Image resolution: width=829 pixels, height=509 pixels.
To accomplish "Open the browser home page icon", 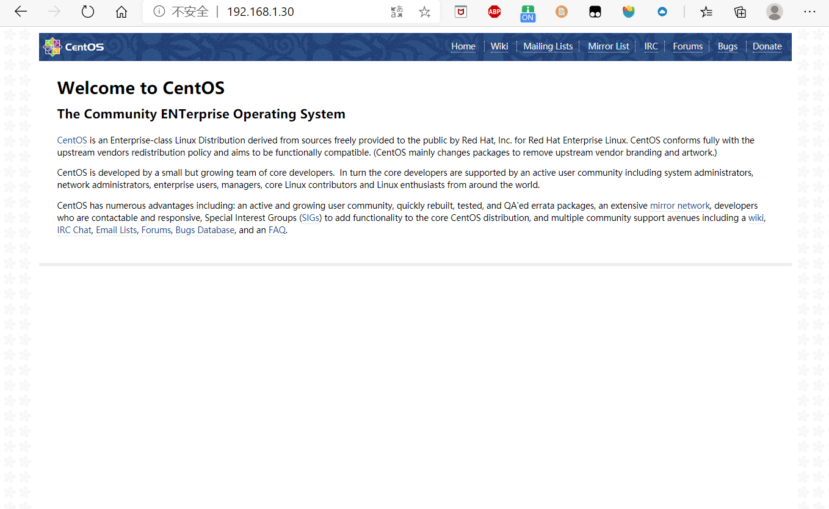I will point(121,12).
